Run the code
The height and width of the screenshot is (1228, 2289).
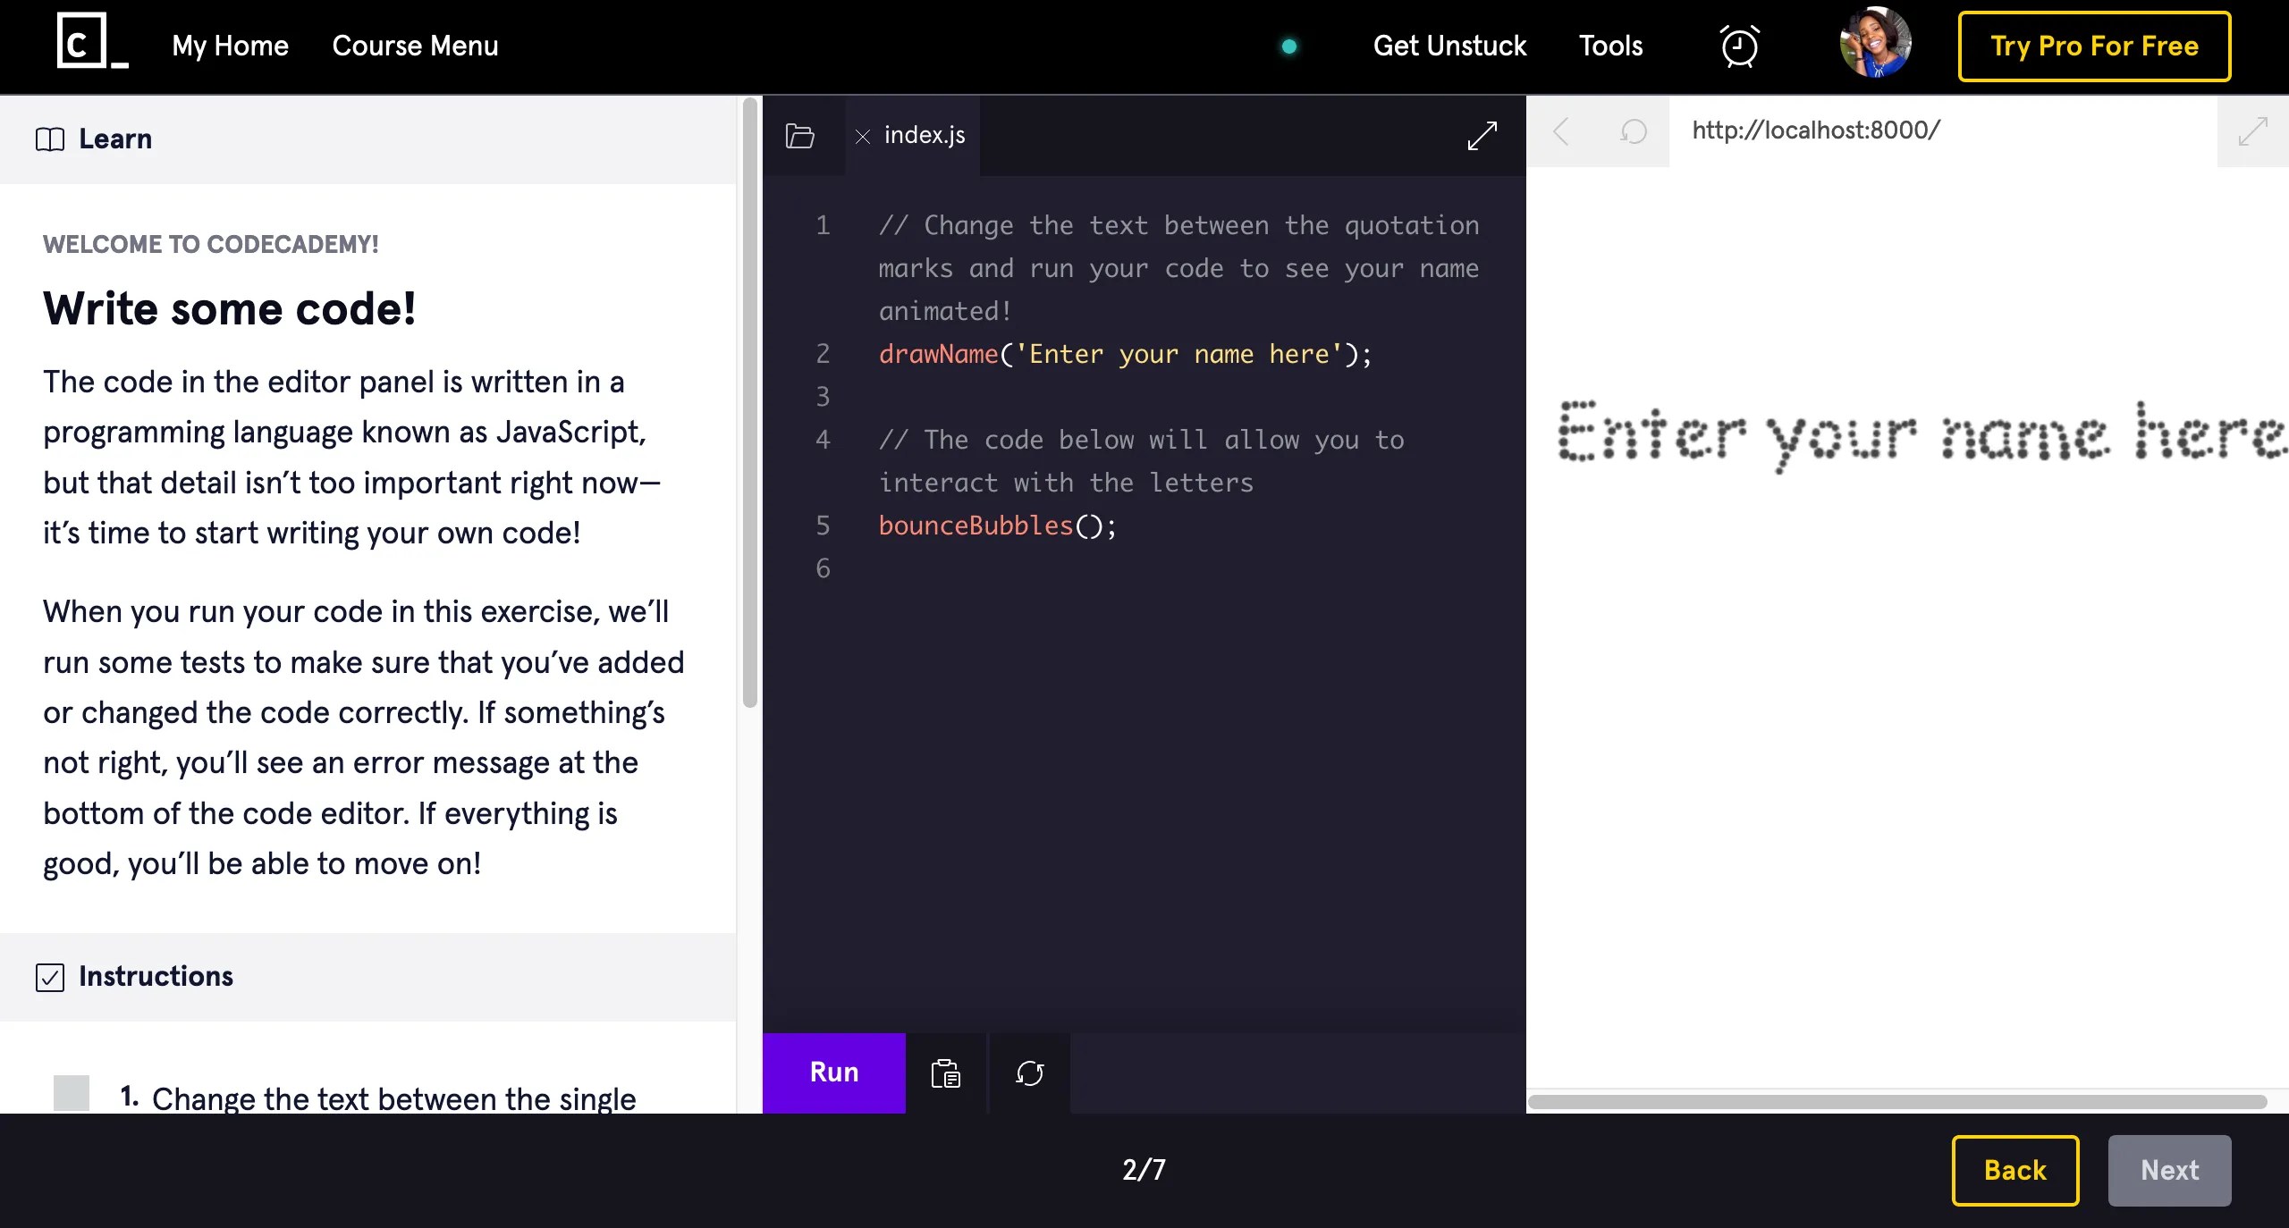(832, 1073)
